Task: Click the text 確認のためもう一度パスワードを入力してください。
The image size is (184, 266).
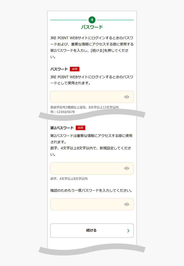Action: click(91, 191)
